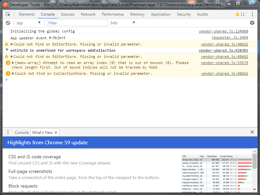The image size is (260, 195).
Task: Switch to the Sources tab
Action: [68, 14]
